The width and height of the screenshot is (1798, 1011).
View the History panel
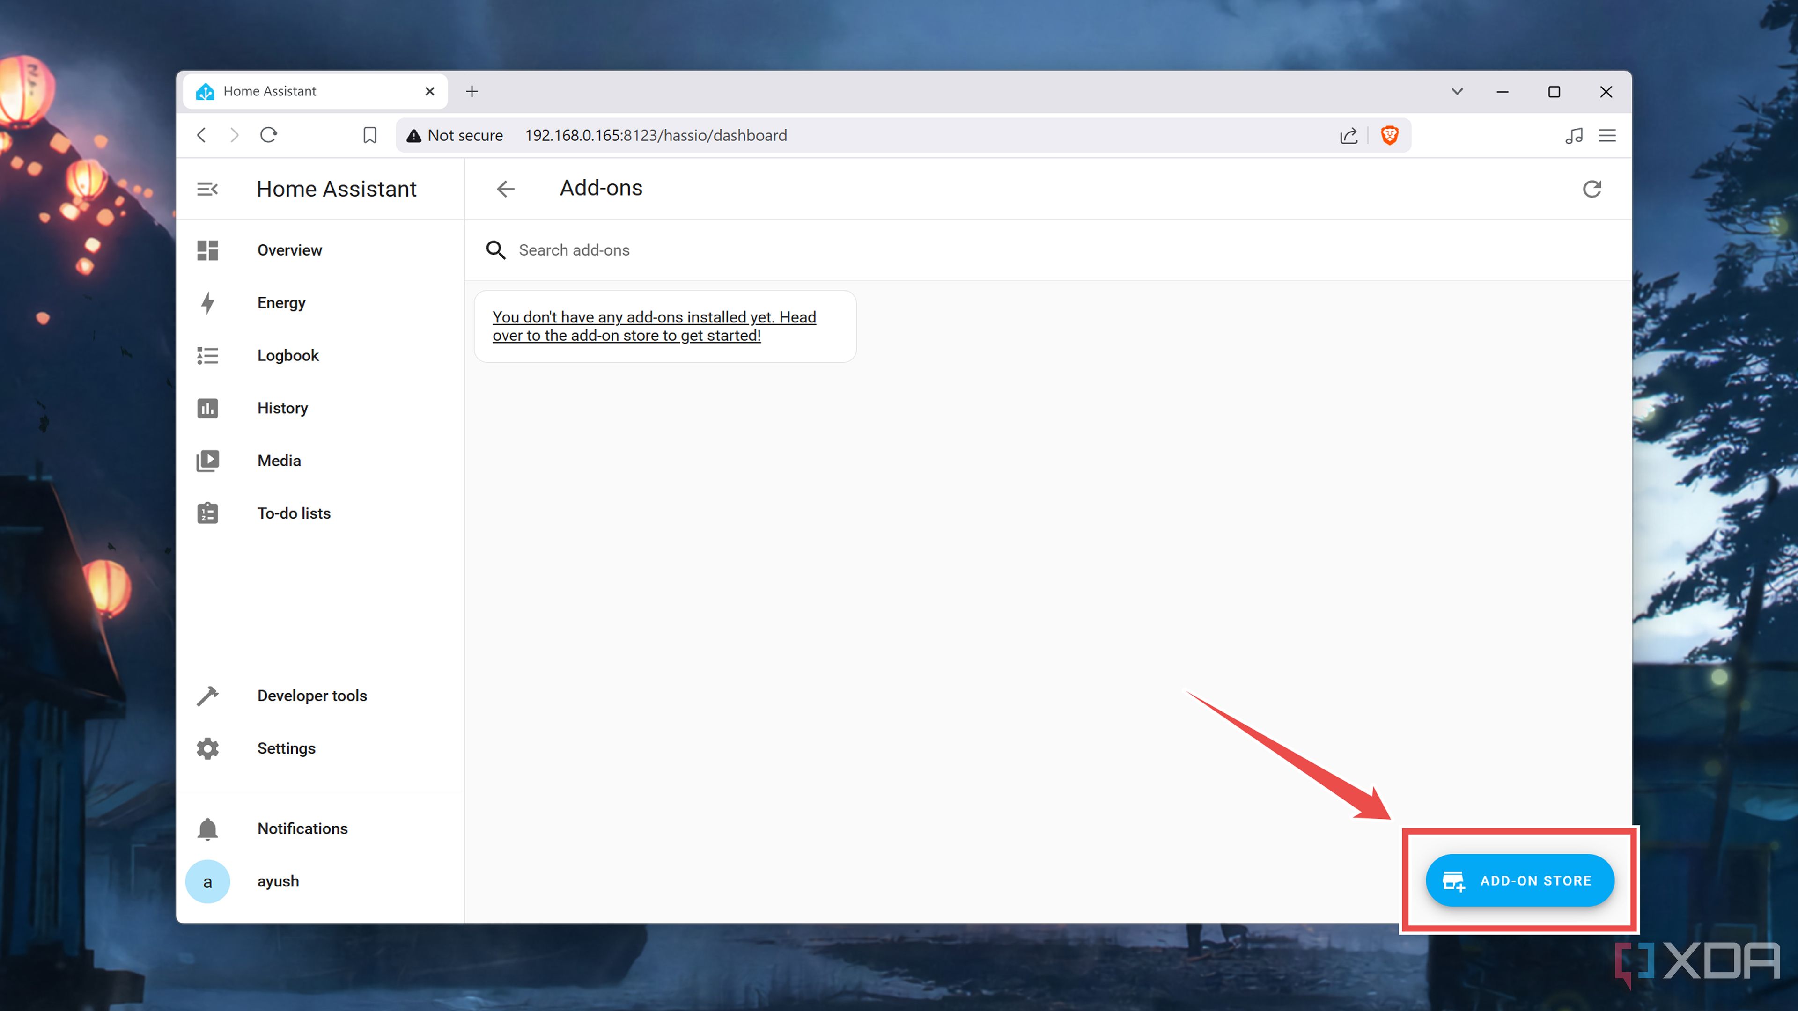pos(282,408)
